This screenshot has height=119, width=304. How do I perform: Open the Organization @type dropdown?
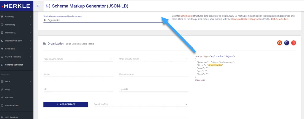point(78,59)
